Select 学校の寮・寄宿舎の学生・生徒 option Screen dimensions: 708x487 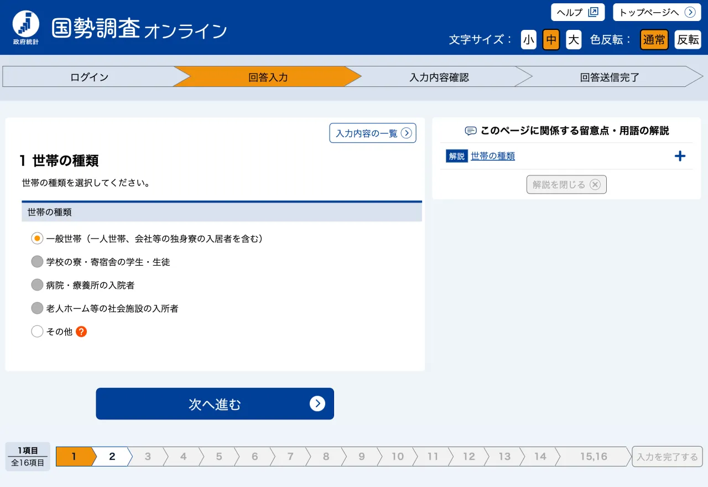coord(37,261)
